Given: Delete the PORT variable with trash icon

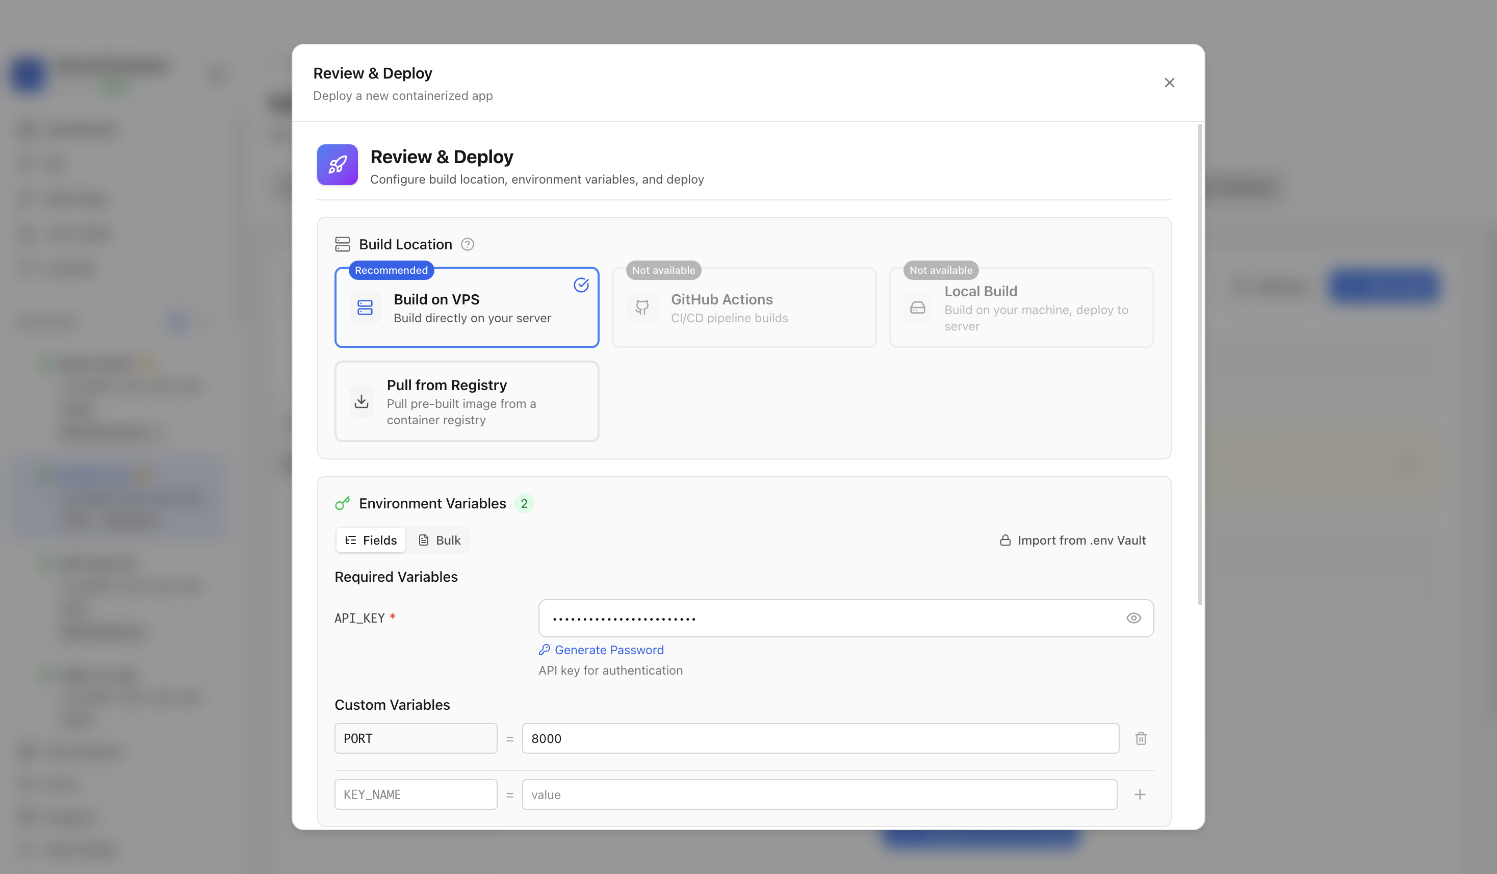Looking at the screenshot, I should pos(1141,738).
